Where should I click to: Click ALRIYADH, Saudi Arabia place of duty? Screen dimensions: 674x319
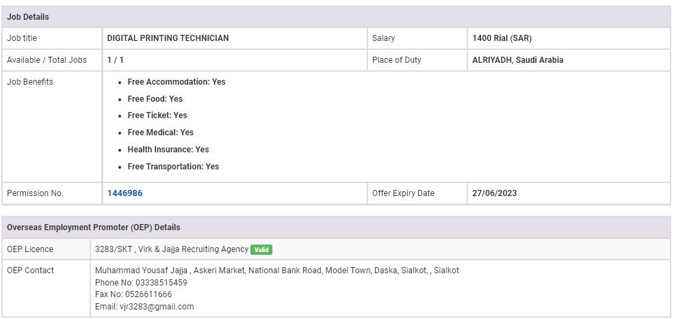tap(517, 60)
